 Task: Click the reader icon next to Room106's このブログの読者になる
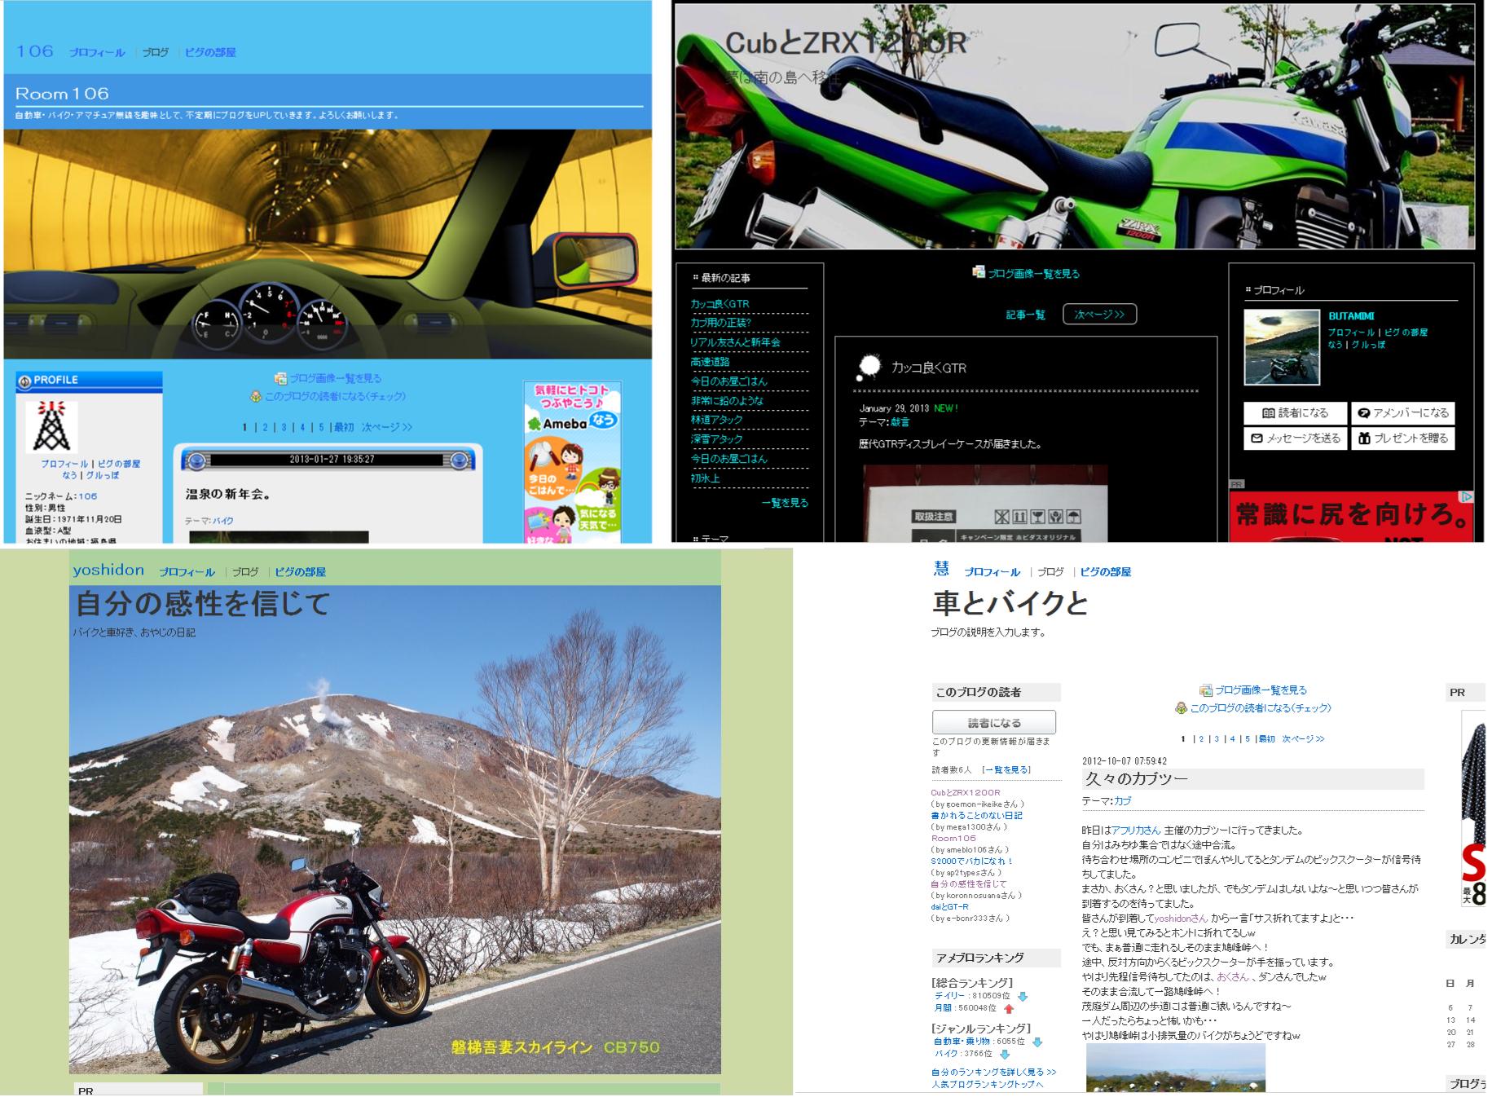(x=256, y=396)
